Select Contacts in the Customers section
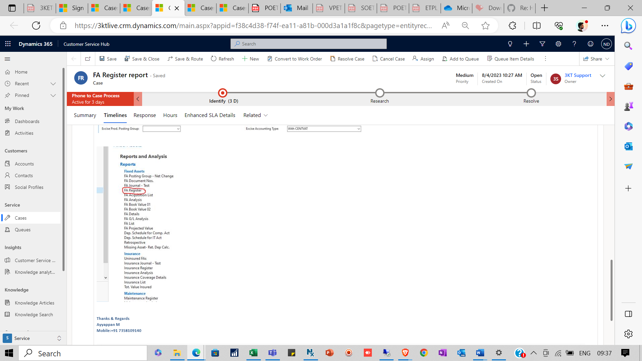The width and height of the screenshot is (642, 361). [x=23, y=175]
